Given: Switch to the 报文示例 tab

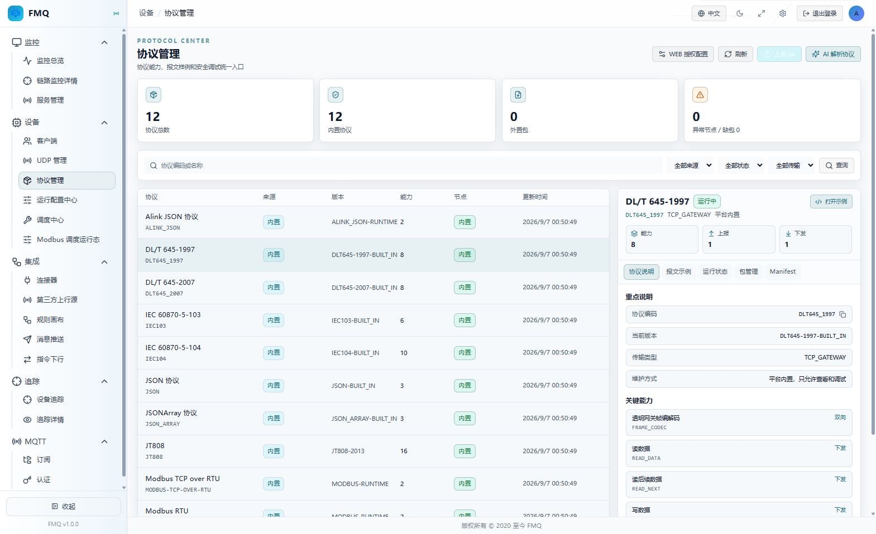Looking at the screenshot, I should tap(678, 272).
